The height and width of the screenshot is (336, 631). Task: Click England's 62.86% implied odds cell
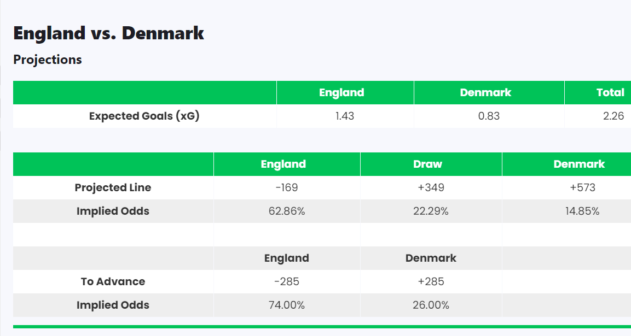point(287,211)
